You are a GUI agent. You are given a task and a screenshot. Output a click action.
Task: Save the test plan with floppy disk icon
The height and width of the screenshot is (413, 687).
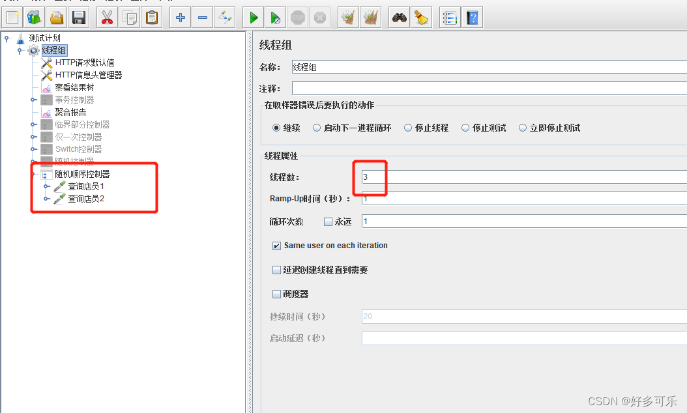click(x=79, y=18)
